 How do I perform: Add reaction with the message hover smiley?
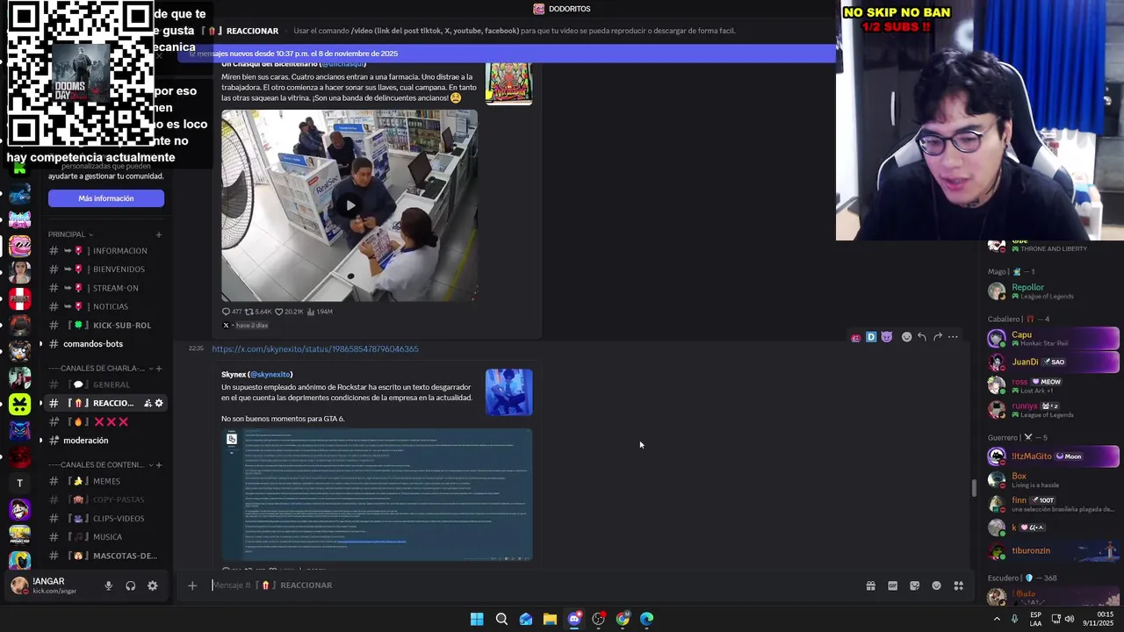point(906,337)
